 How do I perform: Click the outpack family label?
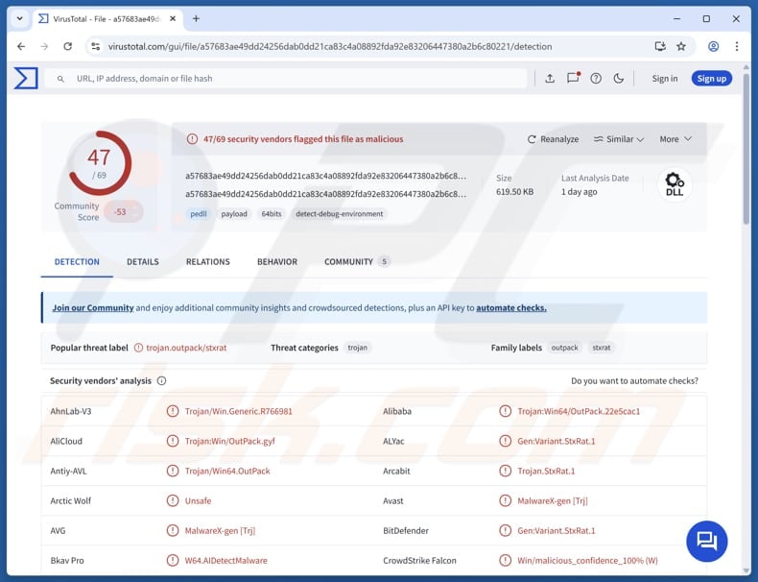click(x=564, y=348)
